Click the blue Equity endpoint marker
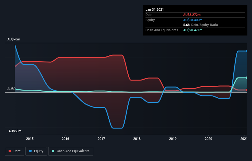252x161 pixels. [x=246, y=51]
